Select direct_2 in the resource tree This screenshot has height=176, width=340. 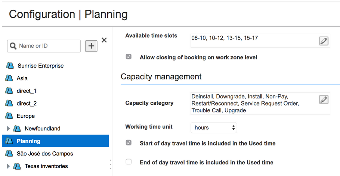[x=27, y=103]
